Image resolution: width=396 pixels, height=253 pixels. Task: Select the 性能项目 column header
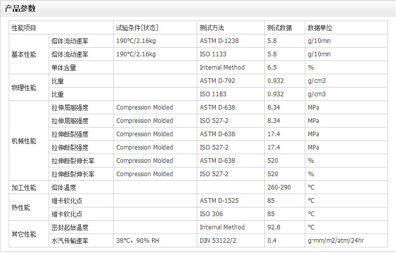[24, 28]
